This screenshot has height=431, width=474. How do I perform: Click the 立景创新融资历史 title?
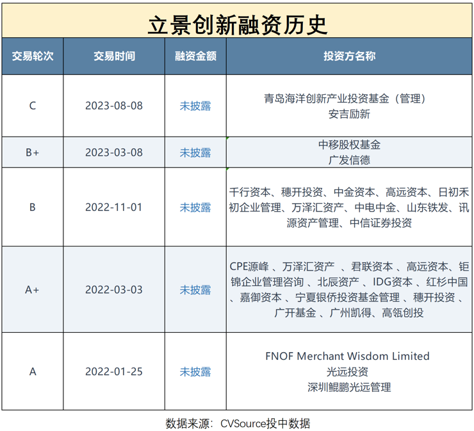(237, 24)
